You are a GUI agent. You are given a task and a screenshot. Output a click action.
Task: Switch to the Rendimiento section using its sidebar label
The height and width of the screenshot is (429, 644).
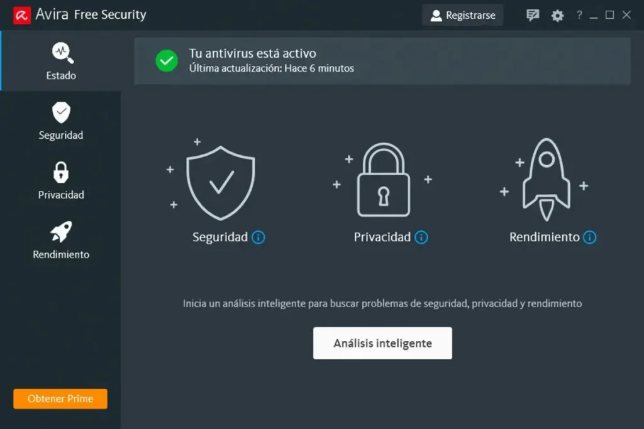click(60, 254)
